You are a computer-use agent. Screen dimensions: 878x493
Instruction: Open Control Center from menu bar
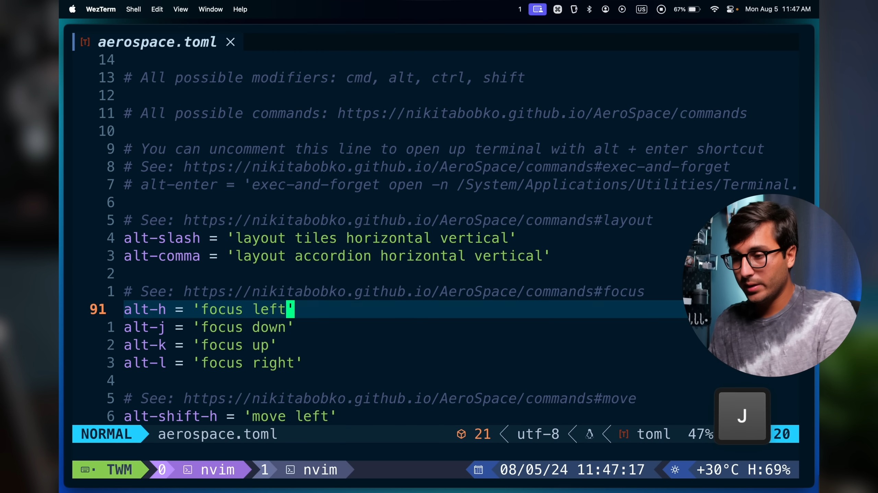click(730, 9)
